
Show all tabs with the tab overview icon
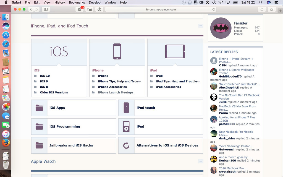pos(272,9)
